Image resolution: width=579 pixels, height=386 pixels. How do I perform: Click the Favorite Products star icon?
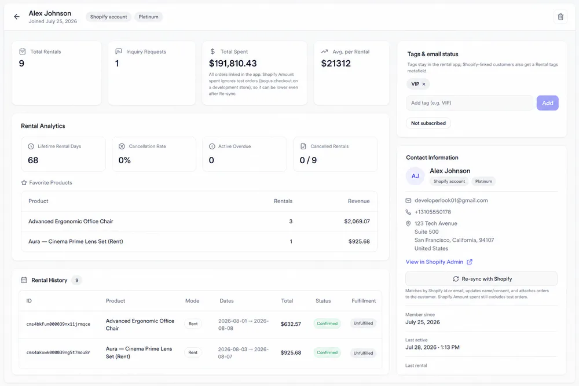pos(24,182)
